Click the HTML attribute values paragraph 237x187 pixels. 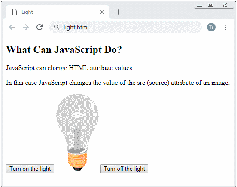(x=70, y=68)
